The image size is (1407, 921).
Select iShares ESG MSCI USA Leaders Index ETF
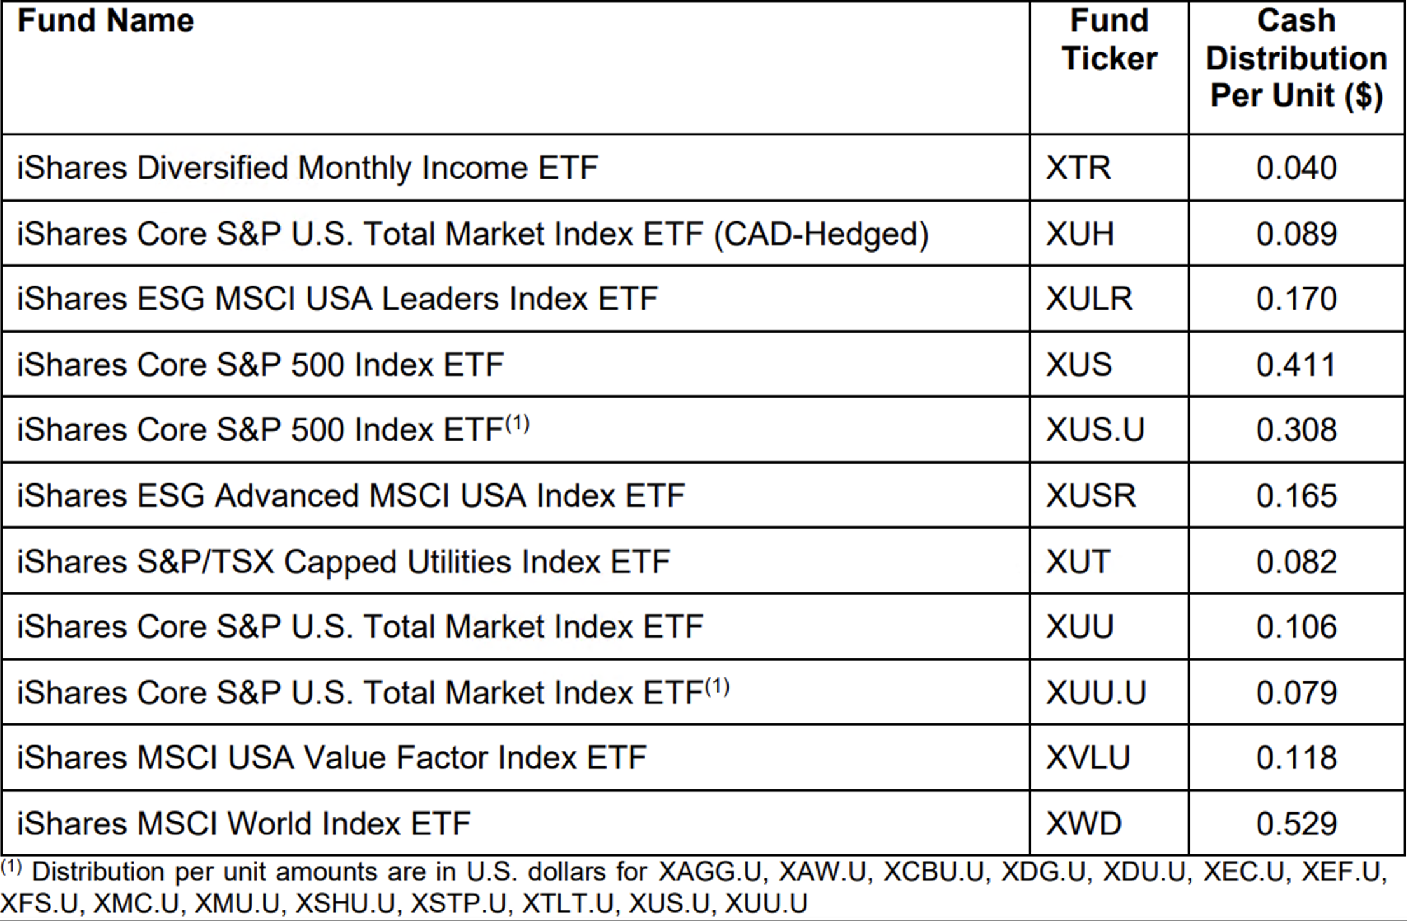(x=338, y=300)
